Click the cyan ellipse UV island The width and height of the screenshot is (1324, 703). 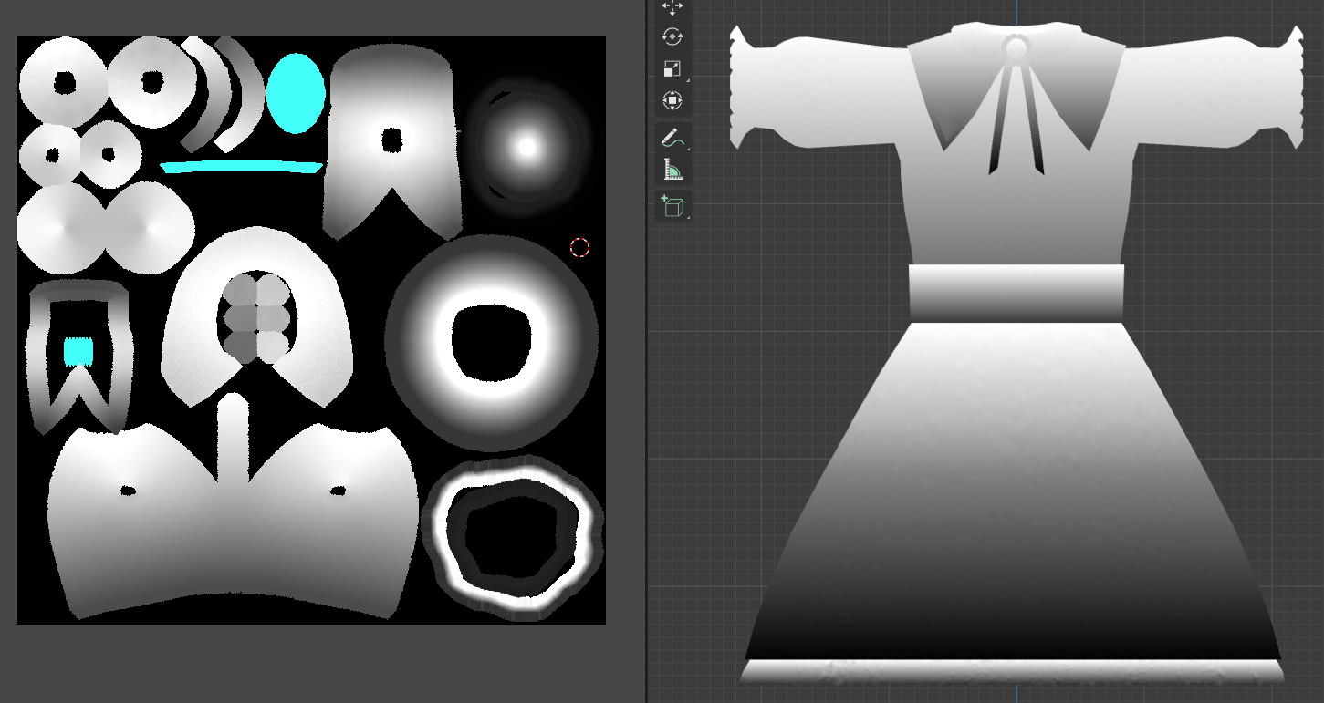pos(296,93)
